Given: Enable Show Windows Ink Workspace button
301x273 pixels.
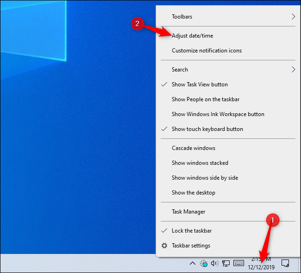Looking at the screenshot, I should tap(228, 114).
